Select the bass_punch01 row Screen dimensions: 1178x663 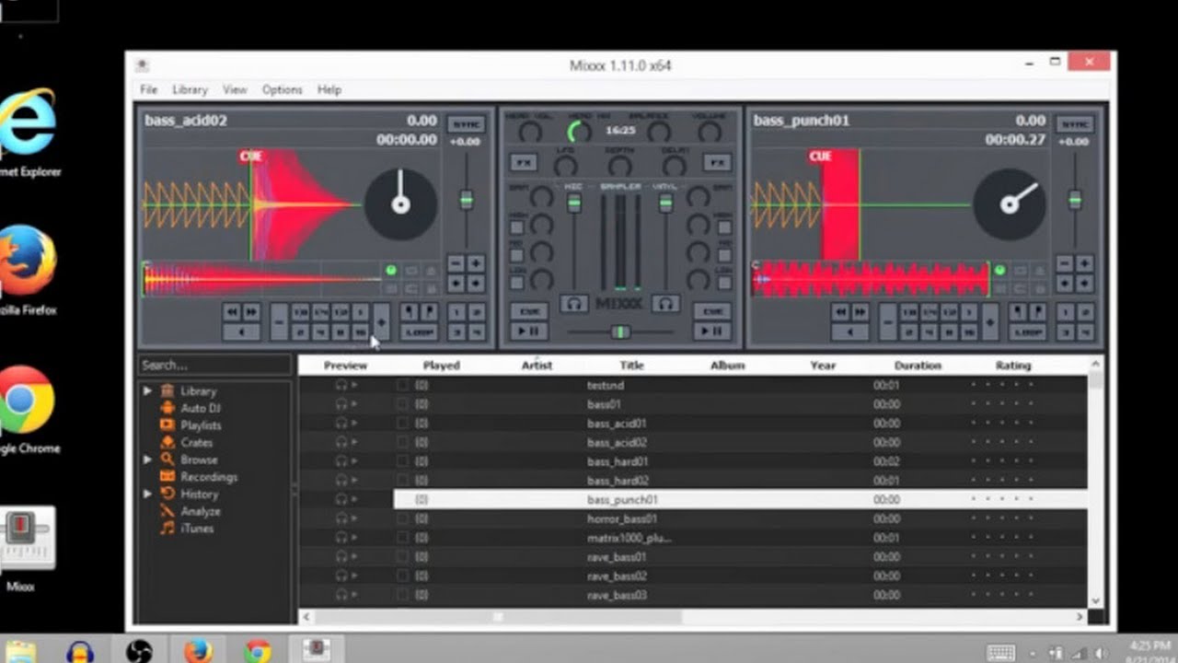click(x=741, y=499)
